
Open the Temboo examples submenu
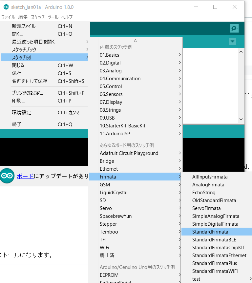pyautogui.click(x=135, y=232)
